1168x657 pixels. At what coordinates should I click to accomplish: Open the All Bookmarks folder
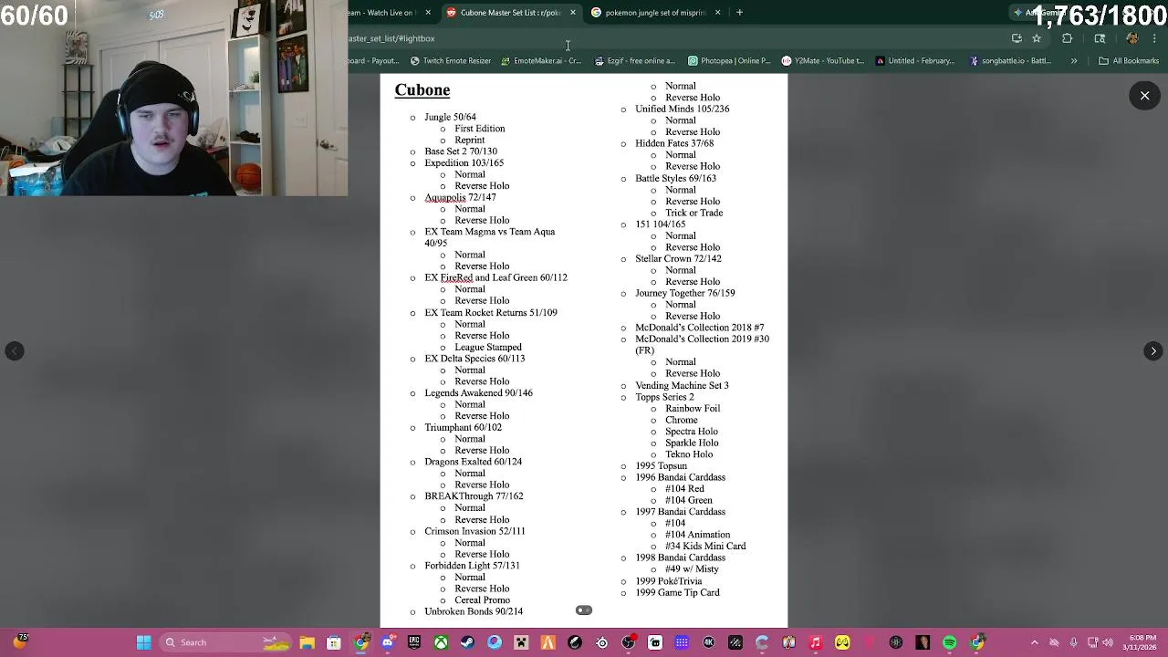tap(1129, 61)
